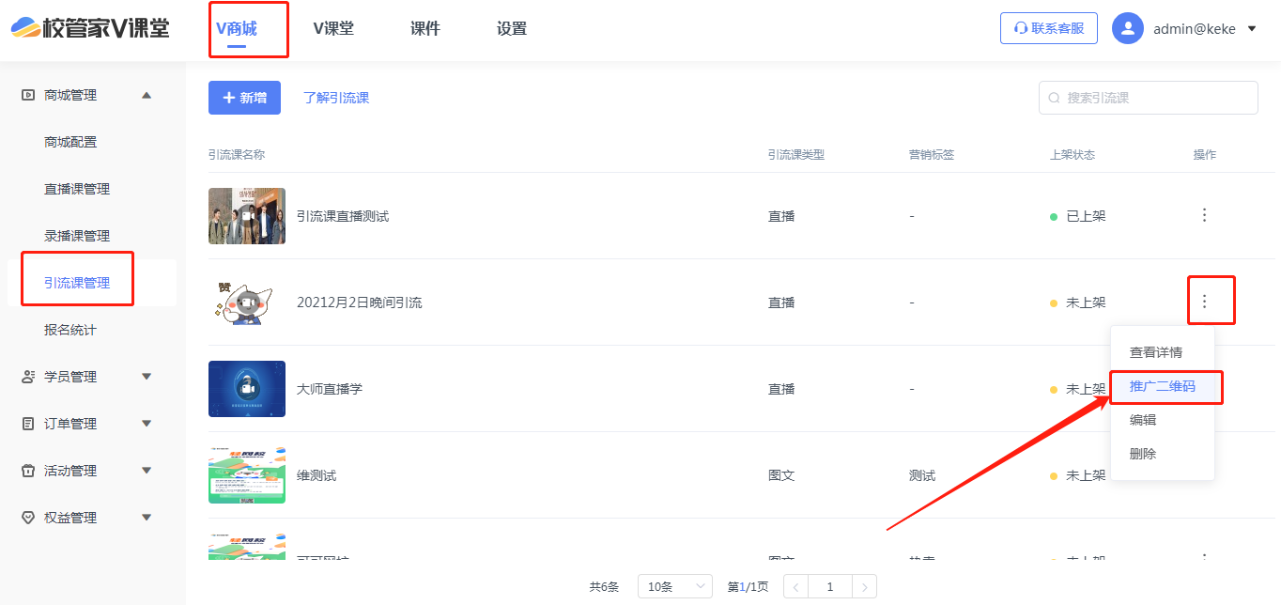
Task: Switch to the 课件 tab
Action: pyautogui.click(x=425, y=29)
